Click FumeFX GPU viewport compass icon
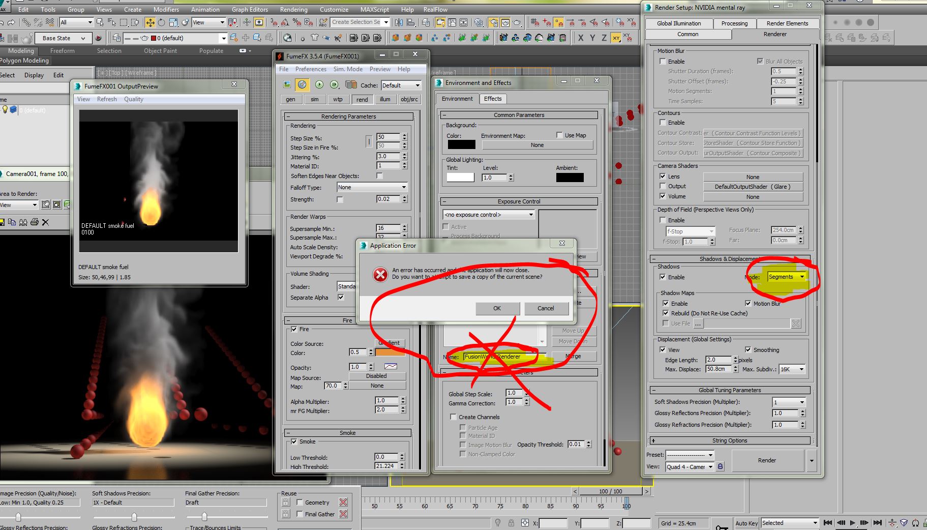Image resolution: width=927 pixels, height=530 pixels. point(302,84)
